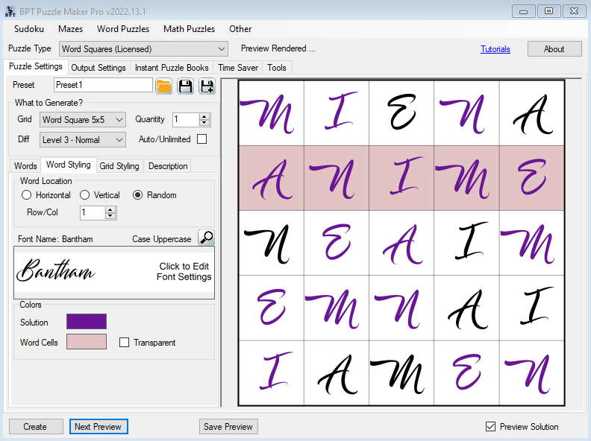Screen dimensions: 591x441
Task: Open preset folder icon
Action: point(164,86)
